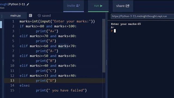Open the three-dot menu left of main.py
The image size is (174, 98).
pyautogui.click(x=2, y=16)
